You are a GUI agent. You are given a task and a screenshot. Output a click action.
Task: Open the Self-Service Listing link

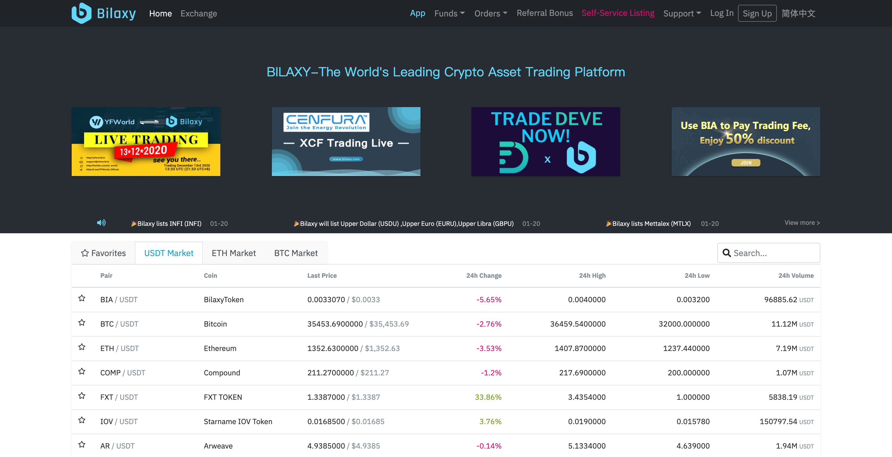(618, 13)
